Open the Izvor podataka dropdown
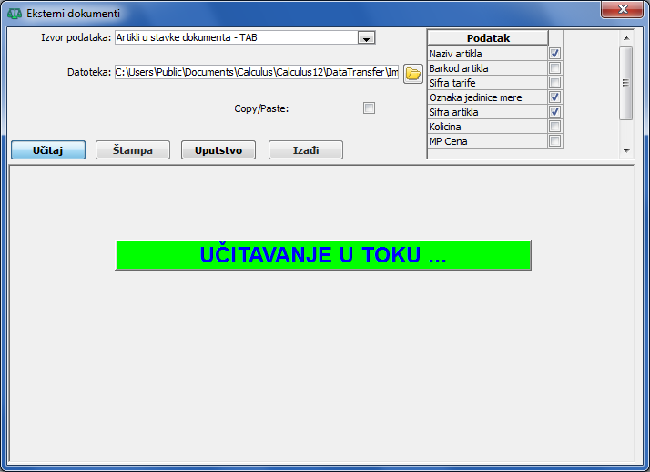The height and width of the screenshot is (472, 650). click(x=366, y=38)
